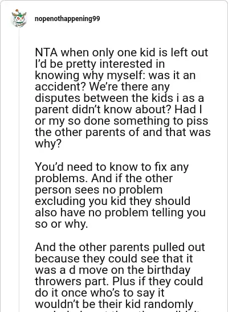Open the nopenothappening99 username profile link
228x312 pixels.
pos(67,19)
